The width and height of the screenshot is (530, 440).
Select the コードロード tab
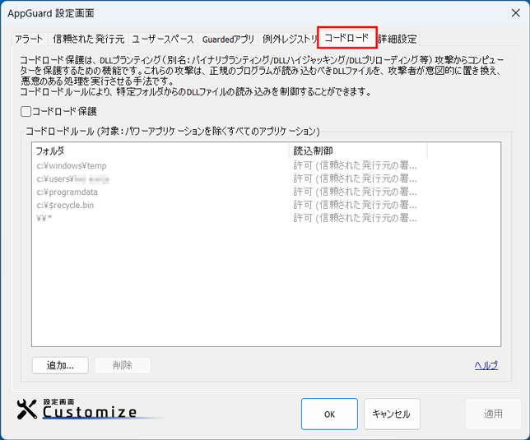click(346, 38)
